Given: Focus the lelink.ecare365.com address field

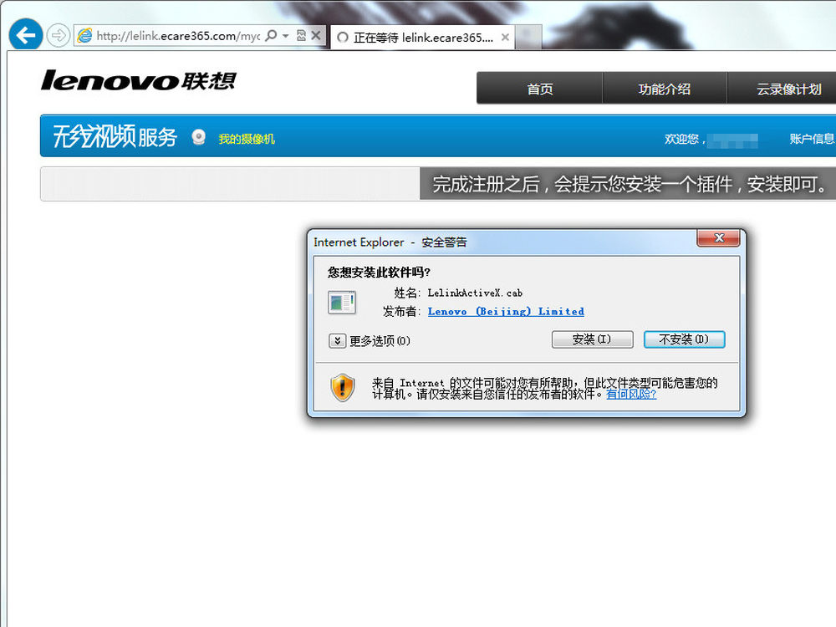Looking at the screenshot, I should pyautogui.click(x=178, y=36).
